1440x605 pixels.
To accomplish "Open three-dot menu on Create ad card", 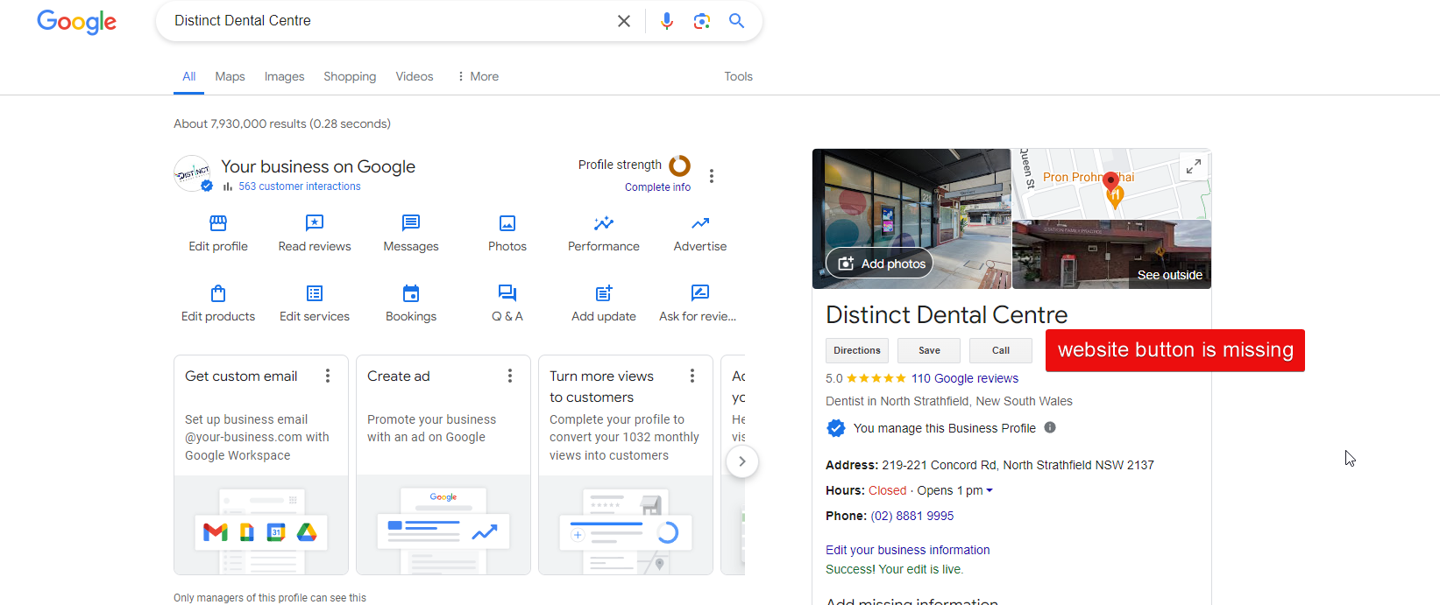I will point(510,376).
